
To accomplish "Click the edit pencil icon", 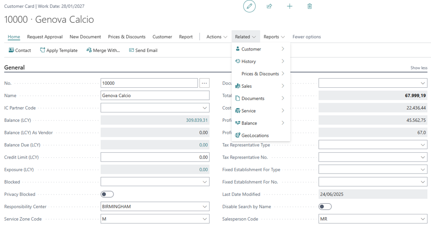I will click(249, 6).
